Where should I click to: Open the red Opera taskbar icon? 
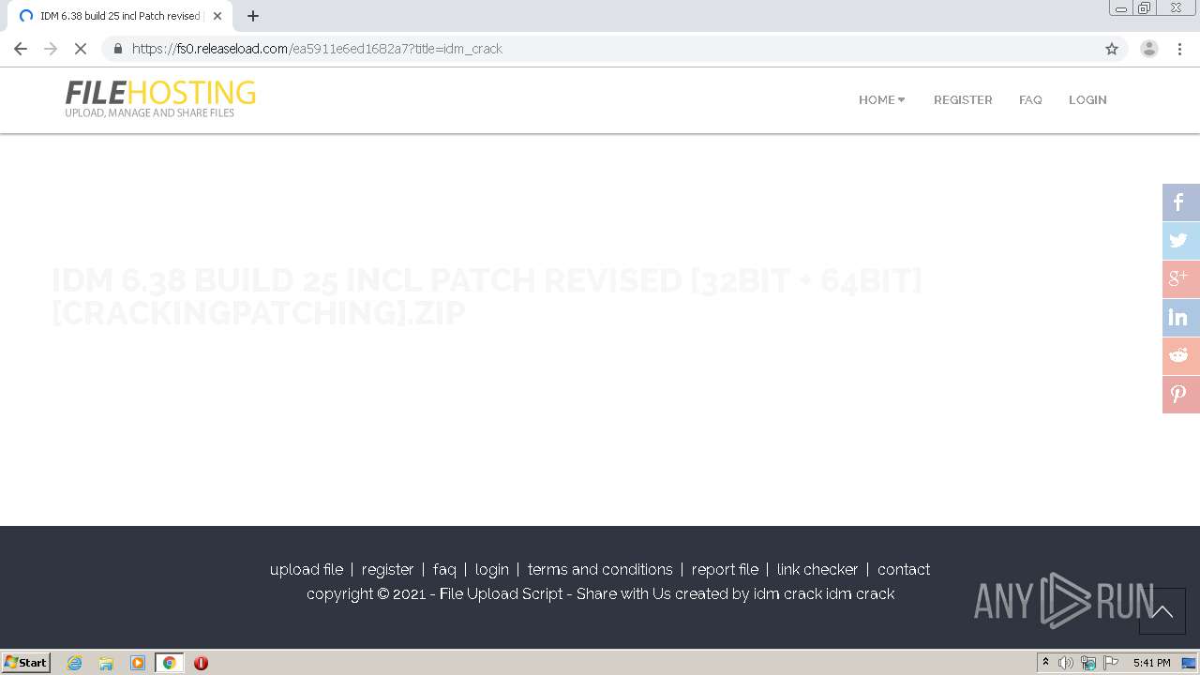[x=201, y=663]
